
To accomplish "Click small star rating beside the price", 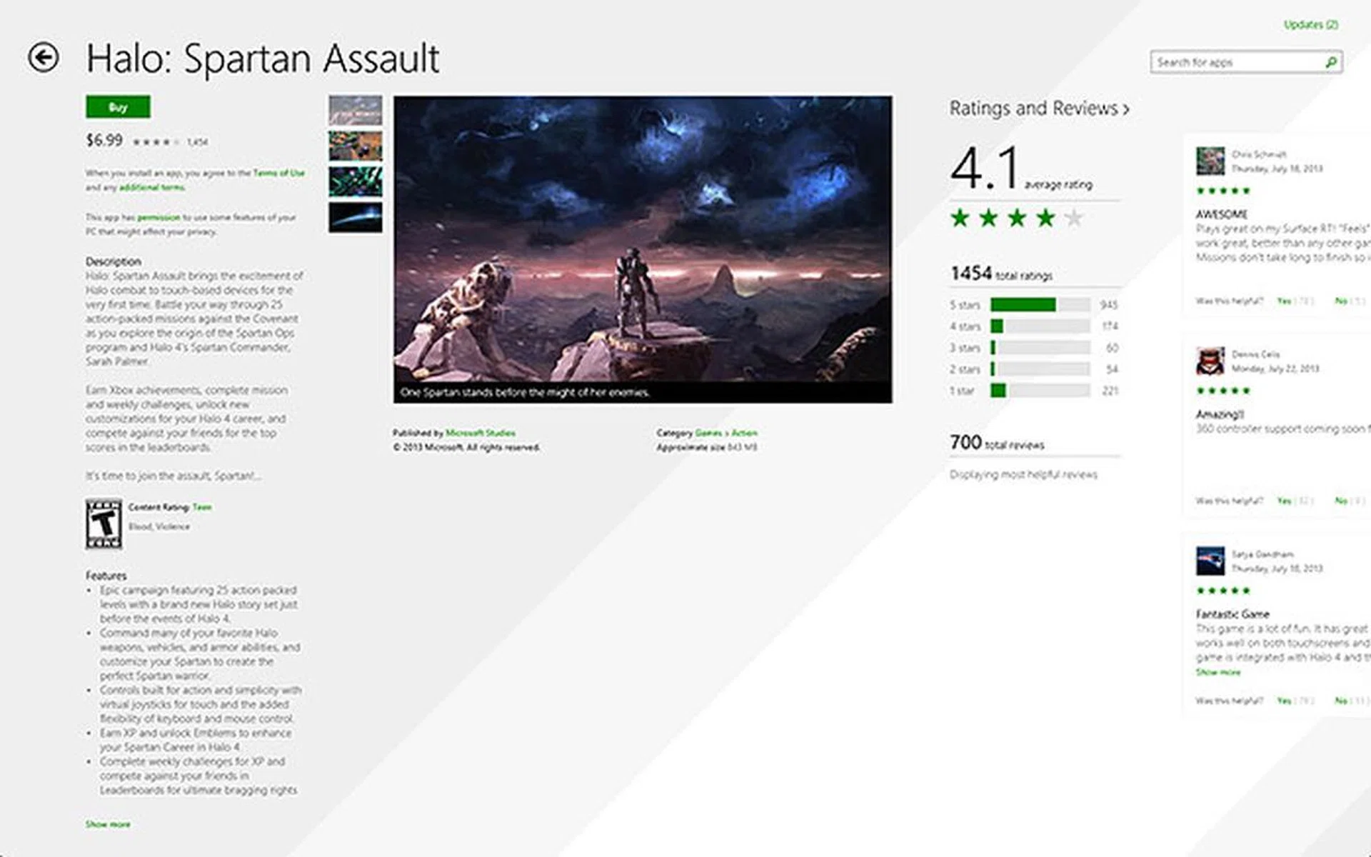I will point(156,142).
